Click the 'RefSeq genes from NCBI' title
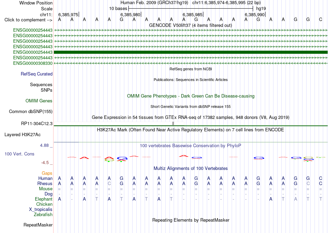Screen dimensions: 328x233 pos(191,69)
